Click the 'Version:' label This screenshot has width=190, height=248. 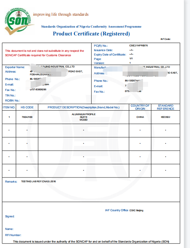99,63
